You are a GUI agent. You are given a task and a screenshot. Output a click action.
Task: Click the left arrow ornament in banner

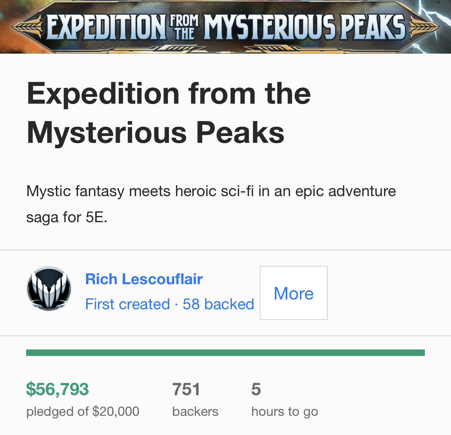pos(28,28)
